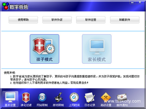Image resolution: width=146 pixels, height=109 pixels.
Task: Open 软件注册 software registration
Action: click(91, 20)
